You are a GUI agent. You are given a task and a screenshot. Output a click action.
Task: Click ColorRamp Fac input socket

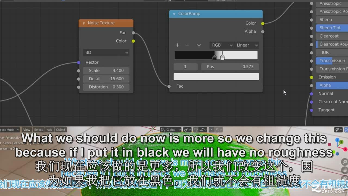pos(169,86)
